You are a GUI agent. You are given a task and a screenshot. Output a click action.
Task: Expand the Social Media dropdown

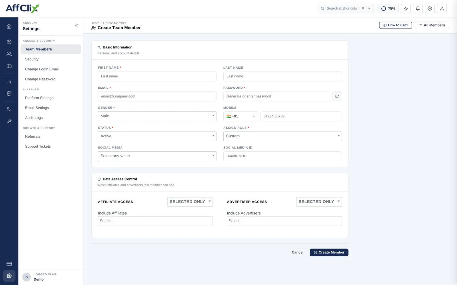157,156
